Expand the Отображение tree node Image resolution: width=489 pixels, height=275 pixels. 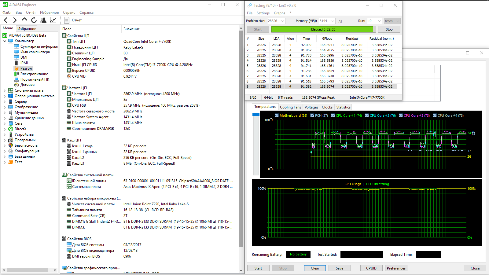click(5, 107)
